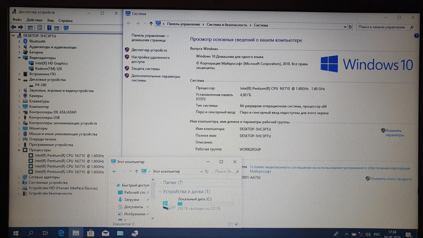The width and height of the screenshot is (423, 238).
Task: Open Защита системы link
Action: point(146,69)
